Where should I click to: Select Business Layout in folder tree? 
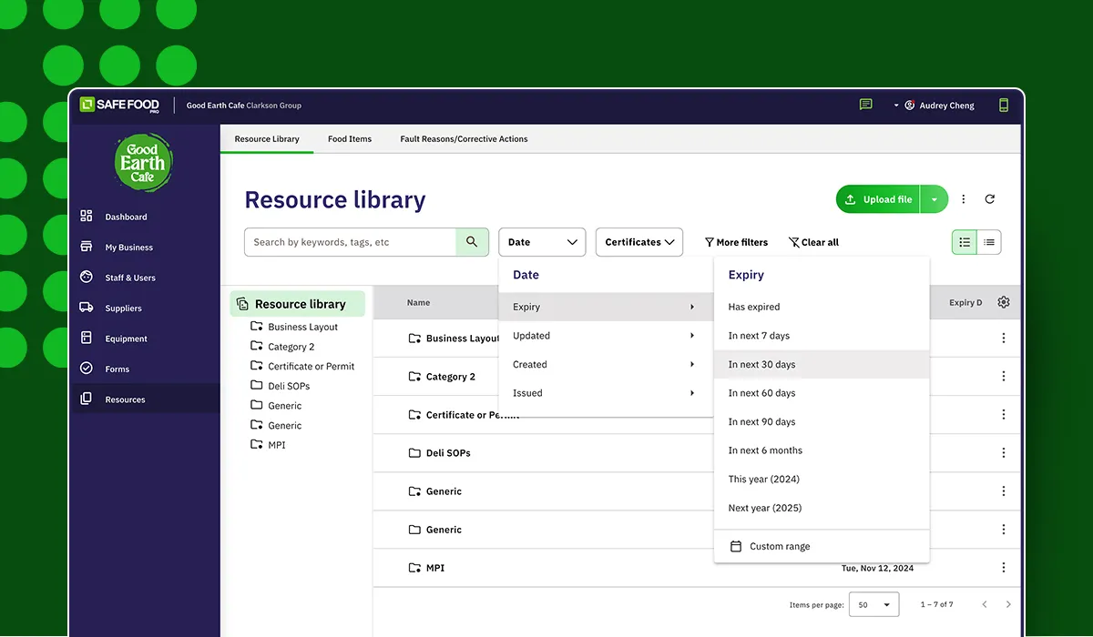click(294, 327)
